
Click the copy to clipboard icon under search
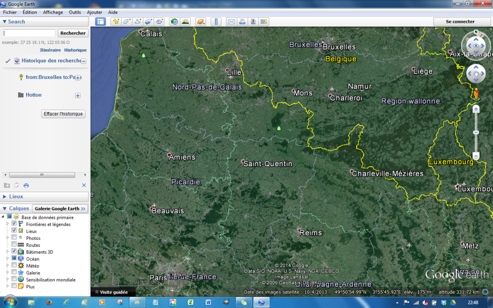(x=17, y=185)
